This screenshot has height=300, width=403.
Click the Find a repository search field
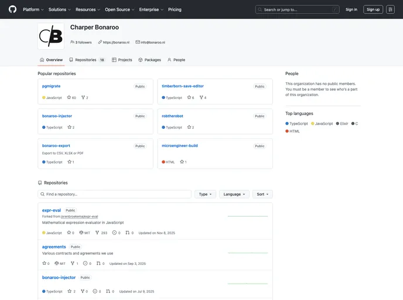[x=115, y=194]
